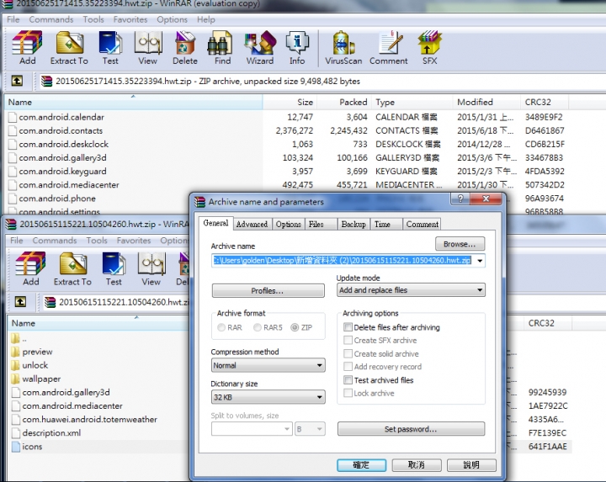606x482 pixels.
Task: Switch to the Options tab
Action: click(x=289, y=225)
